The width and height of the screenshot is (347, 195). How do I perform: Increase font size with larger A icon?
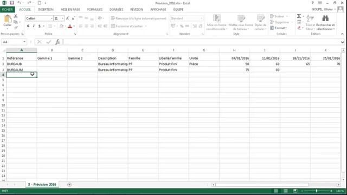68,18
